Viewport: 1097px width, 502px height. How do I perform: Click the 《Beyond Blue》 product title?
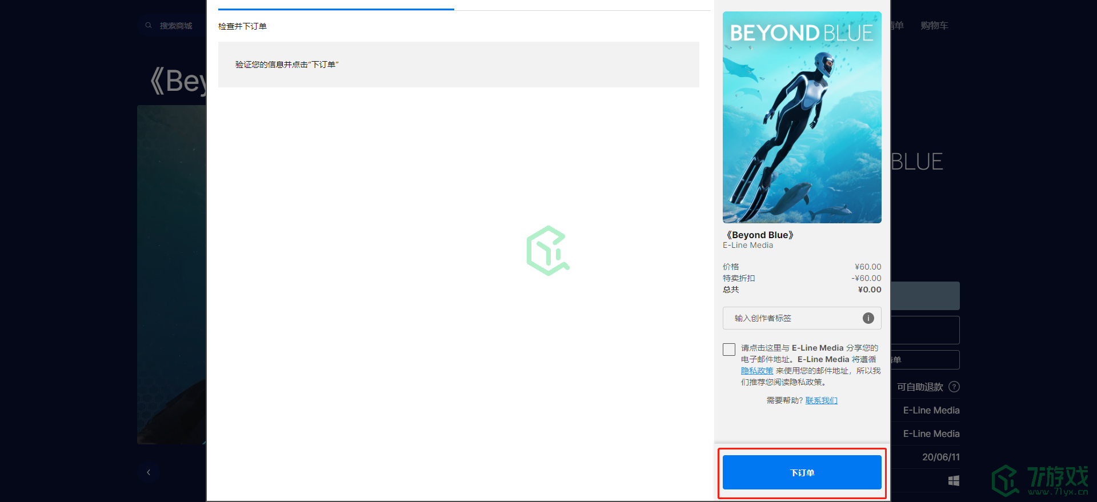(x=760, y=235)
